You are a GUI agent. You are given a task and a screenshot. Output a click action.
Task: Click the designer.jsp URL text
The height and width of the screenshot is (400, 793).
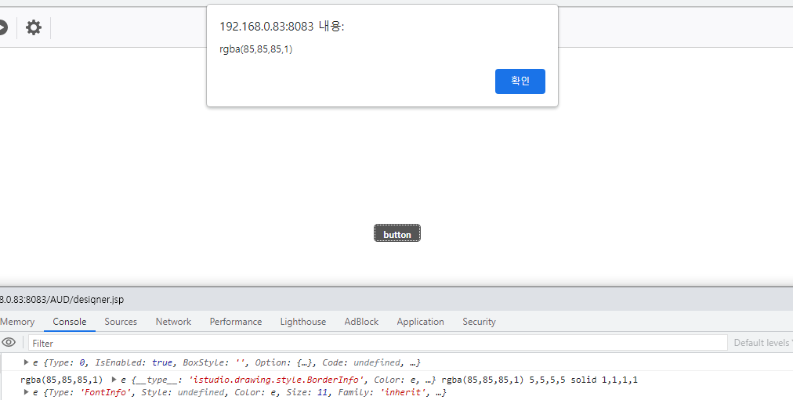pyautogui.click(x=62, y=300)
